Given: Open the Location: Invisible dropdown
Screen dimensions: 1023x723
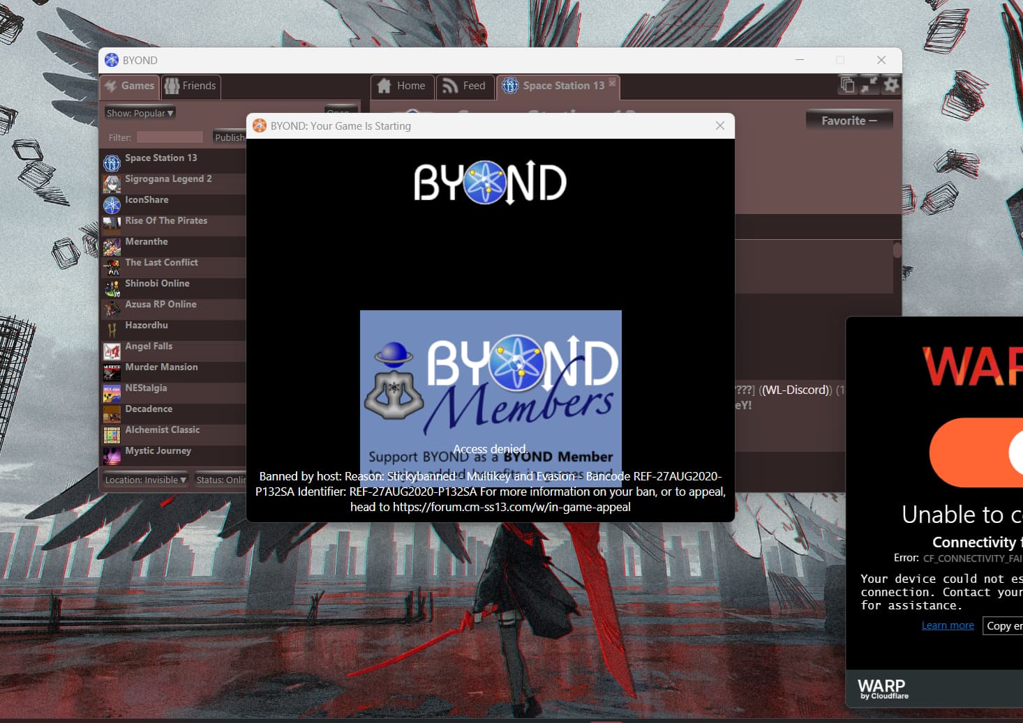Looking at the screenshot, I should coord(145,480).
